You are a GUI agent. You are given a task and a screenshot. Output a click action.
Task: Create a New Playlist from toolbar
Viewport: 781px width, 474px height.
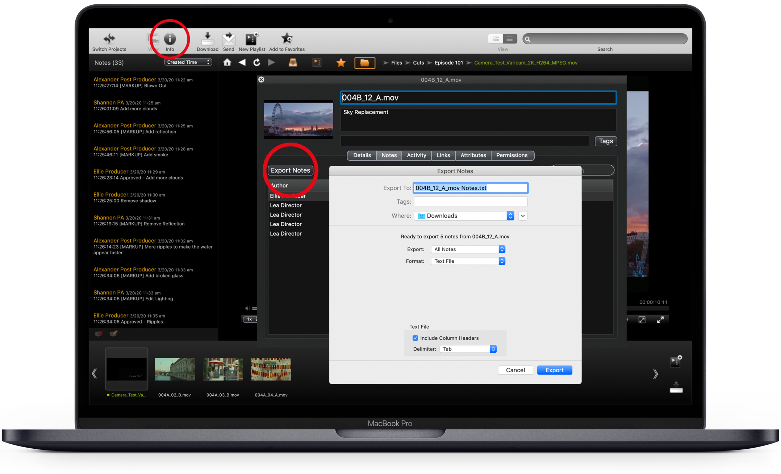coord(251,39)
